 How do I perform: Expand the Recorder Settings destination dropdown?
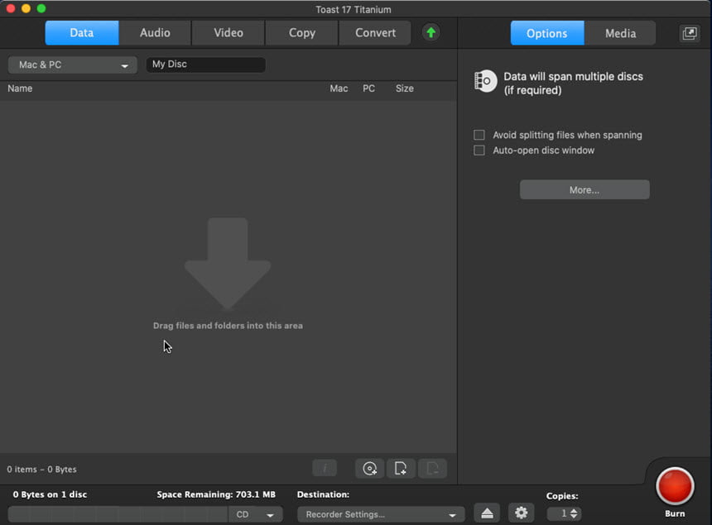point(381,514)
